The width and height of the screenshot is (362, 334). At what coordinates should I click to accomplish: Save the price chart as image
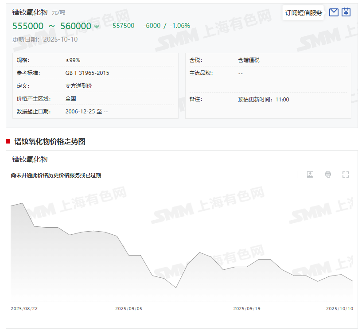tap(310, 175)
